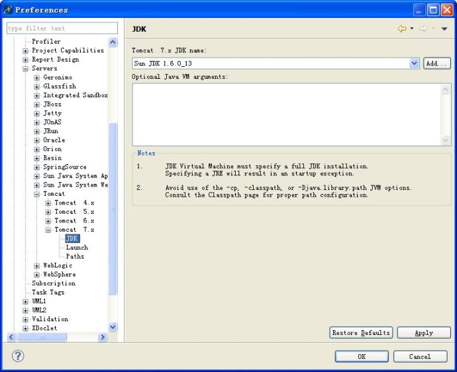Expand the UML1 node
Viewport: 457px width, 372px height.
[x=26, y=302]
